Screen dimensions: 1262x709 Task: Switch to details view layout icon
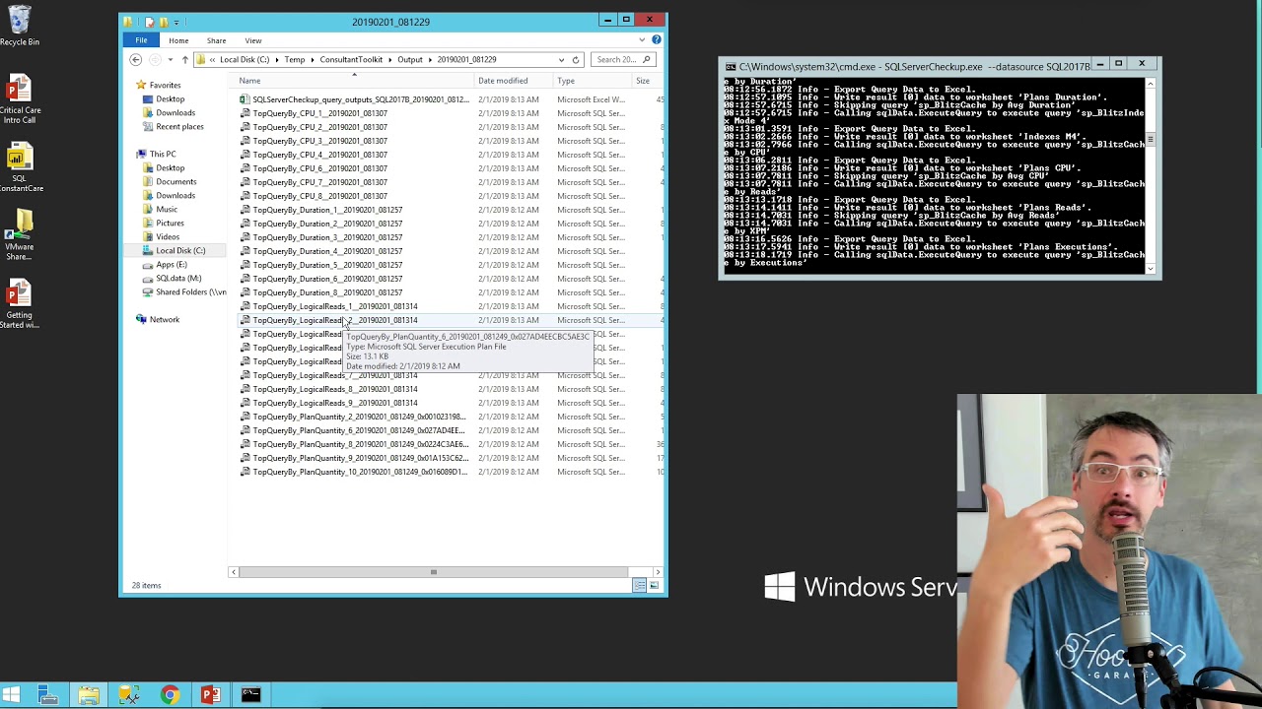pos(639,586)
